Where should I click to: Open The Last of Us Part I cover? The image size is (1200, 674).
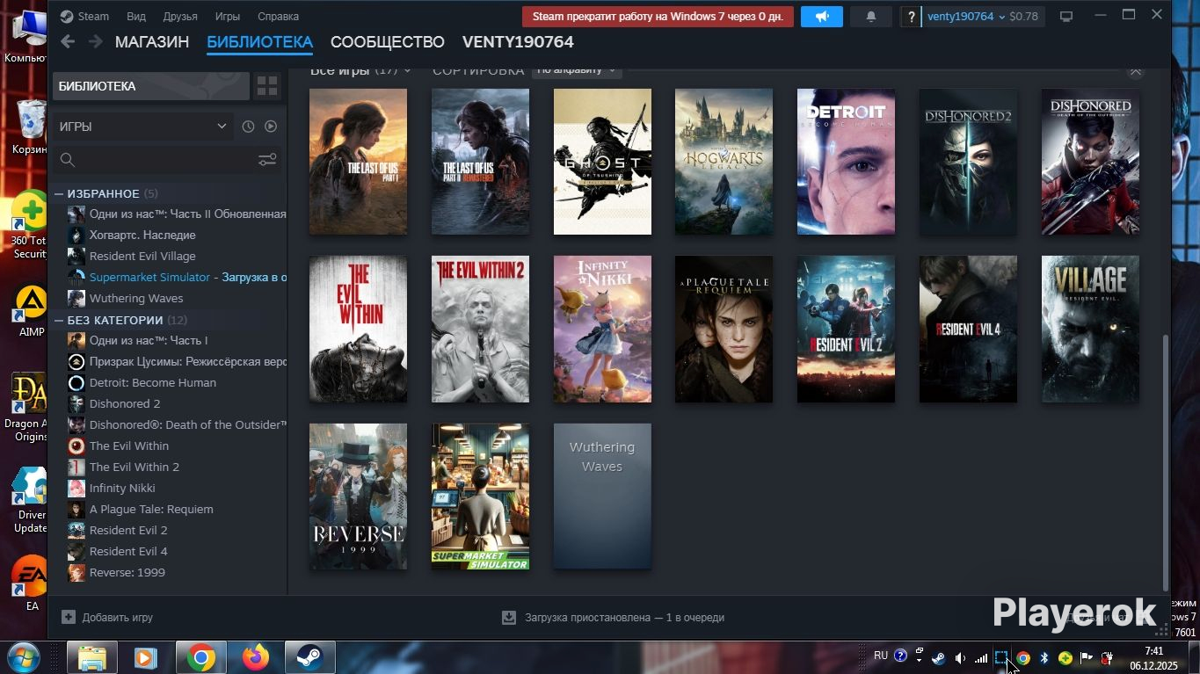coord(359,162)
